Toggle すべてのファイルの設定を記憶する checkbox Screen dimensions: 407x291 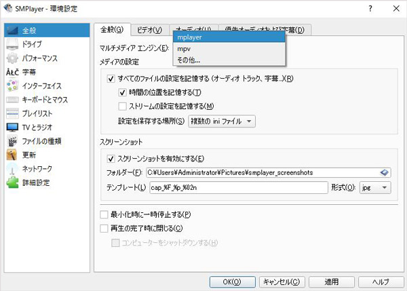pos(111,79)
